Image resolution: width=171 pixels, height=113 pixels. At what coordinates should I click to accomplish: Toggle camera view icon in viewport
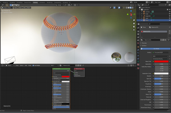[x=134, y=26]
